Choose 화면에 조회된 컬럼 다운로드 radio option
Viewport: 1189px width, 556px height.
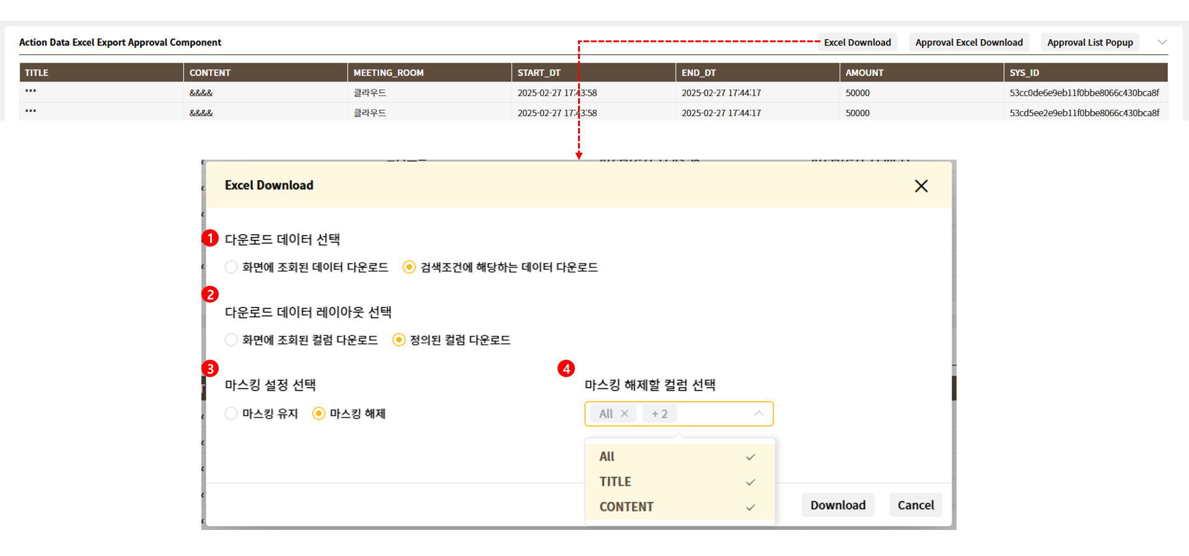click(231, 340)
